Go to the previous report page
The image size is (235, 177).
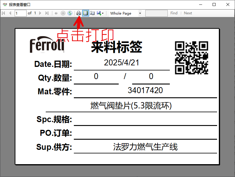[x=10, y=13]
